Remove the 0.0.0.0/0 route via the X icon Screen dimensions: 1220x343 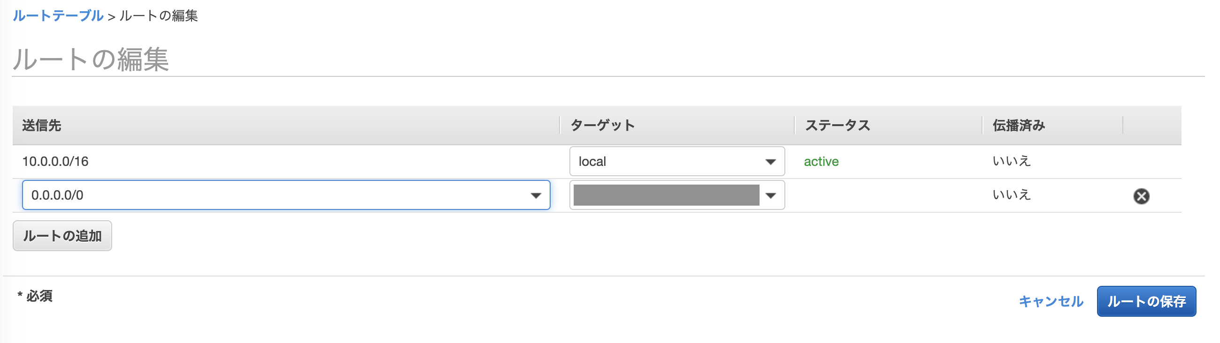1142,195
